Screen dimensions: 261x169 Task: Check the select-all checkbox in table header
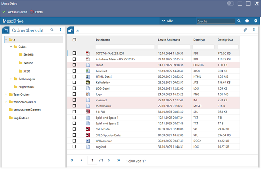point(74,40)
